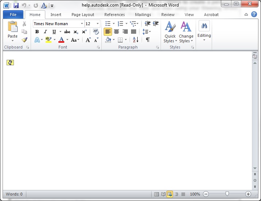Click the Times New Roman font name field

[x=57, y=24]
